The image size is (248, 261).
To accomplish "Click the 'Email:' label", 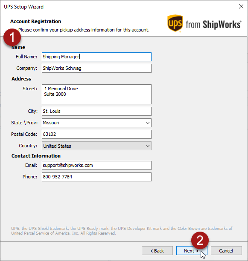I will coord(31,165).
